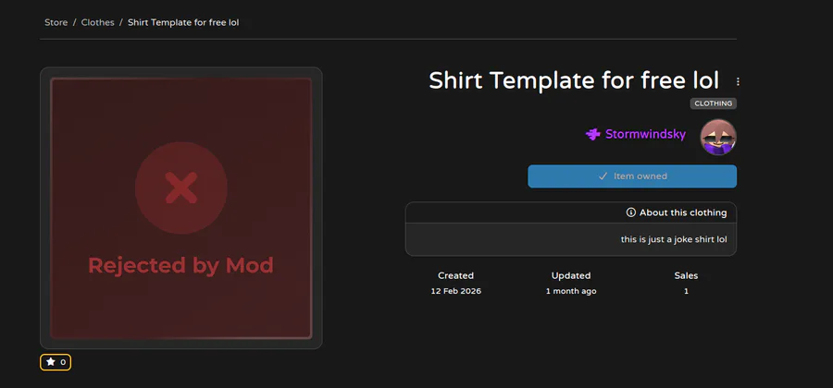833x388 pixels.
Task: Visit the Stormwindsky creator profile link
Action: [645, 134]
